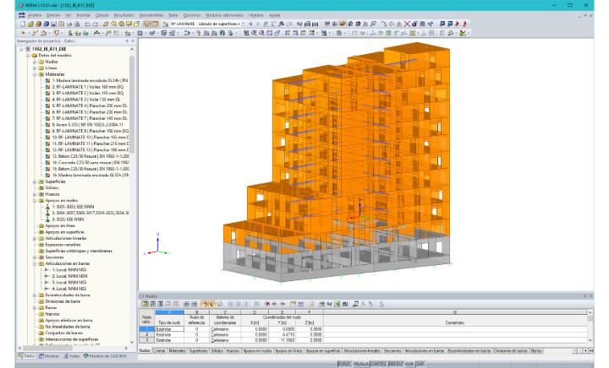Expand the Secciones tree node
This screenshot has height=368, width=609.
pos(35,257)
